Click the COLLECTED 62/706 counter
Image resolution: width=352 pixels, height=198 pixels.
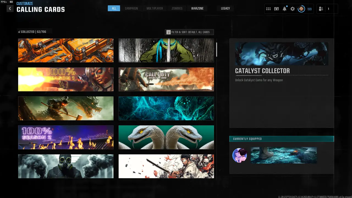(32, 32)
